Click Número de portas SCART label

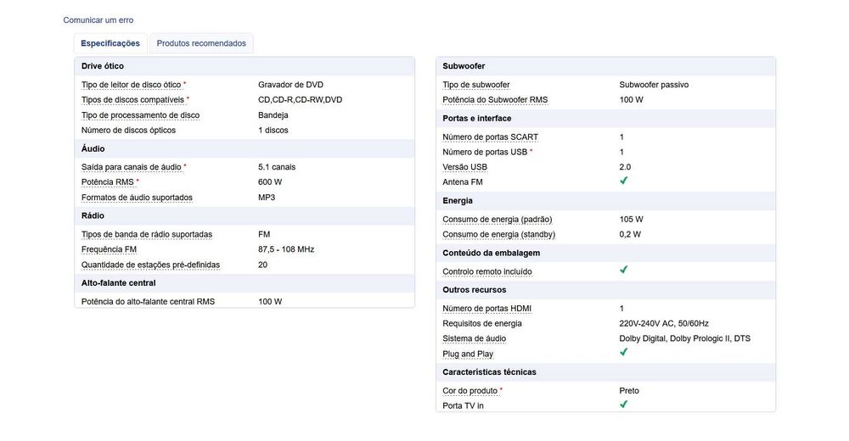(490, 137)
